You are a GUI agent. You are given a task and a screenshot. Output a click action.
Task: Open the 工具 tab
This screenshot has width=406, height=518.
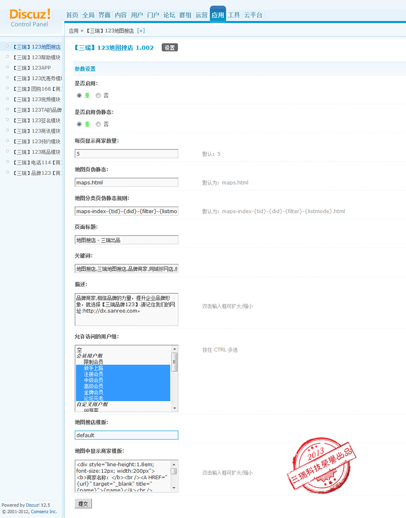[234, 15]
